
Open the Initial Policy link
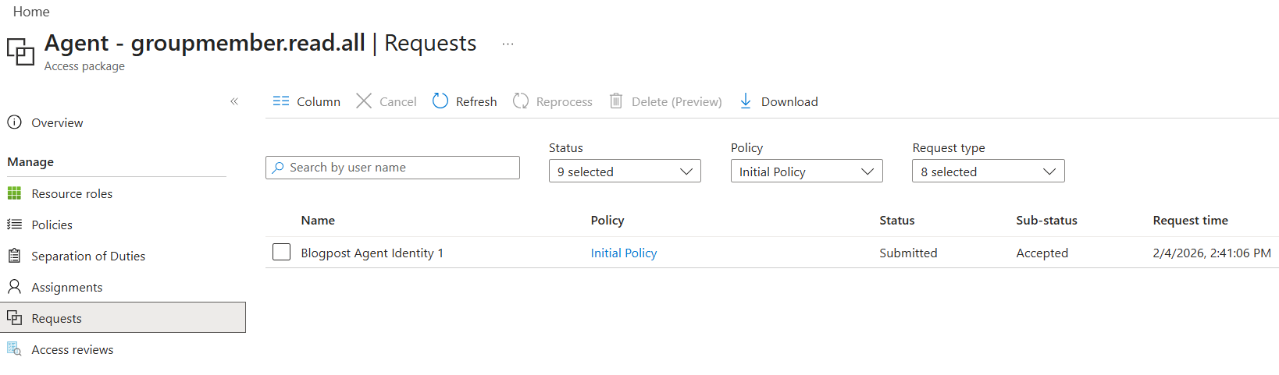tap(623, 253)
